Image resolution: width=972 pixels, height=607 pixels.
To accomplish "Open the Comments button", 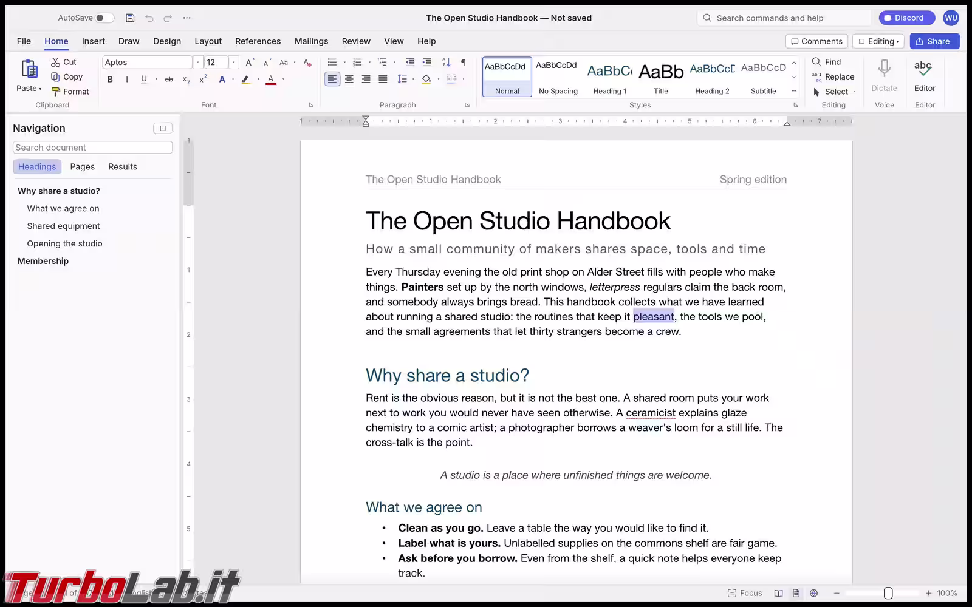I will point(816,41).
